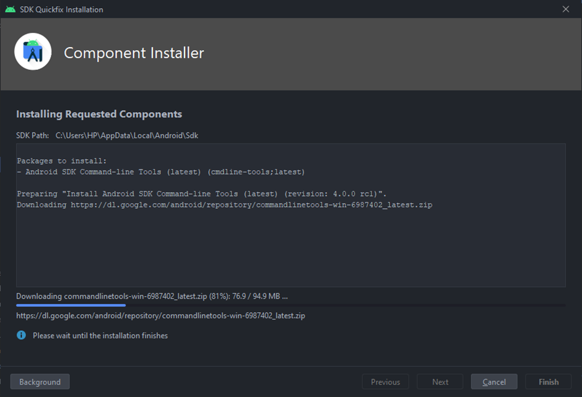Send the installation to Background
Image resolution: width=582 pixels, height=397 pixels.
pos(40,382)
